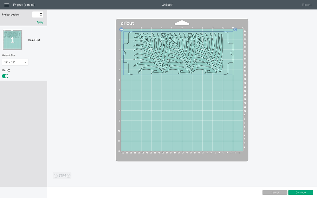Click the 75% zoom level text

pos(62,176)
